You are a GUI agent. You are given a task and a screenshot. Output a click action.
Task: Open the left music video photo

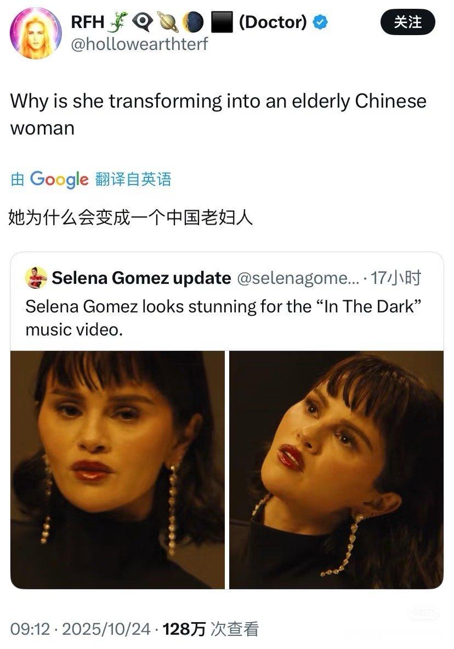117,470
